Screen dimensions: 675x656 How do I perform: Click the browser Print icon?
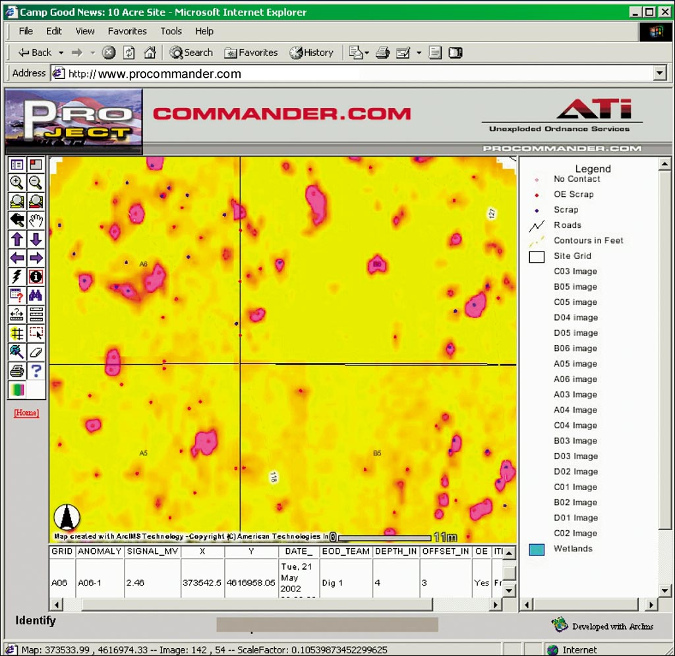[382, 53]
